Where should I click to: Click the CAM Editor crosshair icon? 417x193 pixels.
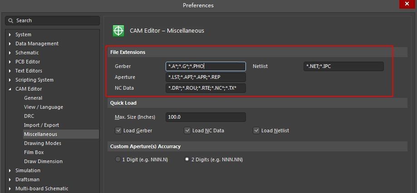(118, 31)
